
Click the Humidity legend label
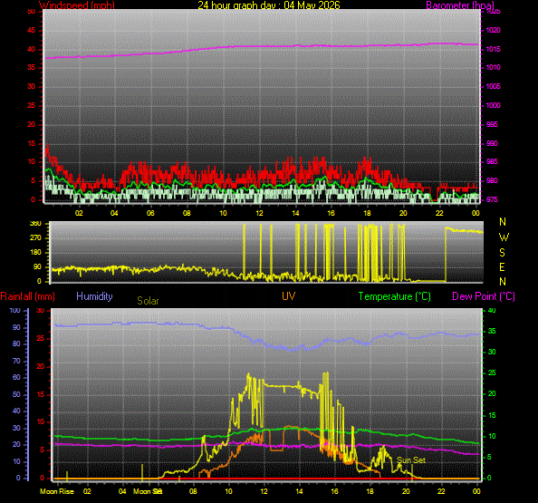click(x=94, y=296)
